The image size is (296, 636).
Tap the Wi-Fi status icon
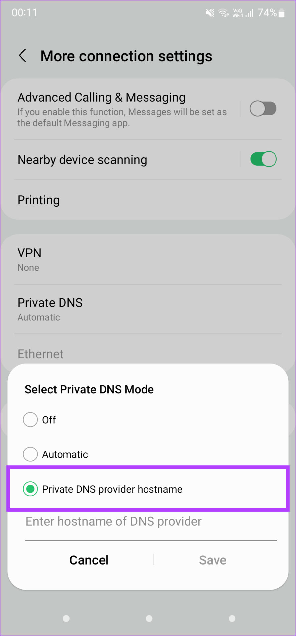pos(224,13)
